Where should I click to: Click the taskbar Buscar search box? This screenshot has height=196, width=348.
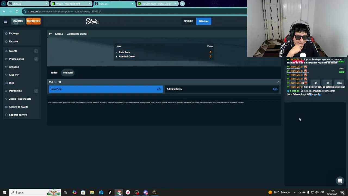[35, 192]
